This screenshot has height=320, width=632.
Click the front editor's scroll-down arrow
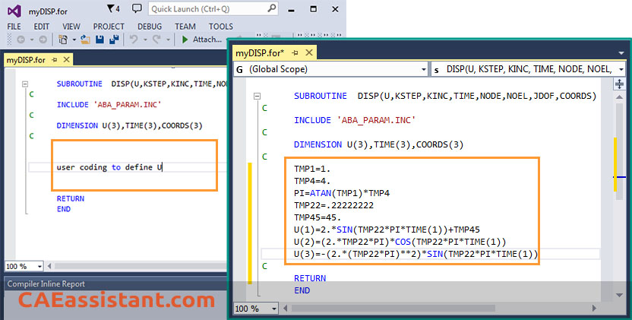(619, 296)
